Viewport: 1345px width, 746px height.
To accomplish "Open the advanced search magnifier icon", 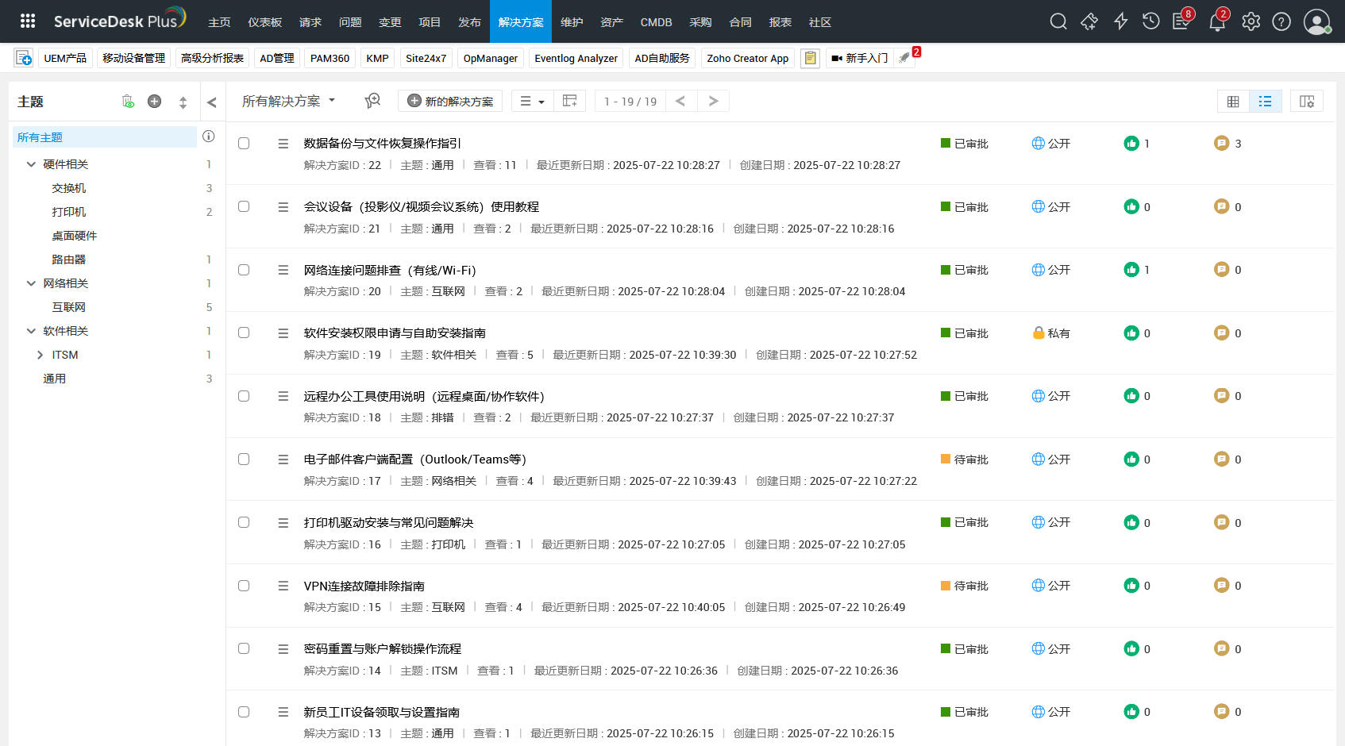I will coord(372,101).
